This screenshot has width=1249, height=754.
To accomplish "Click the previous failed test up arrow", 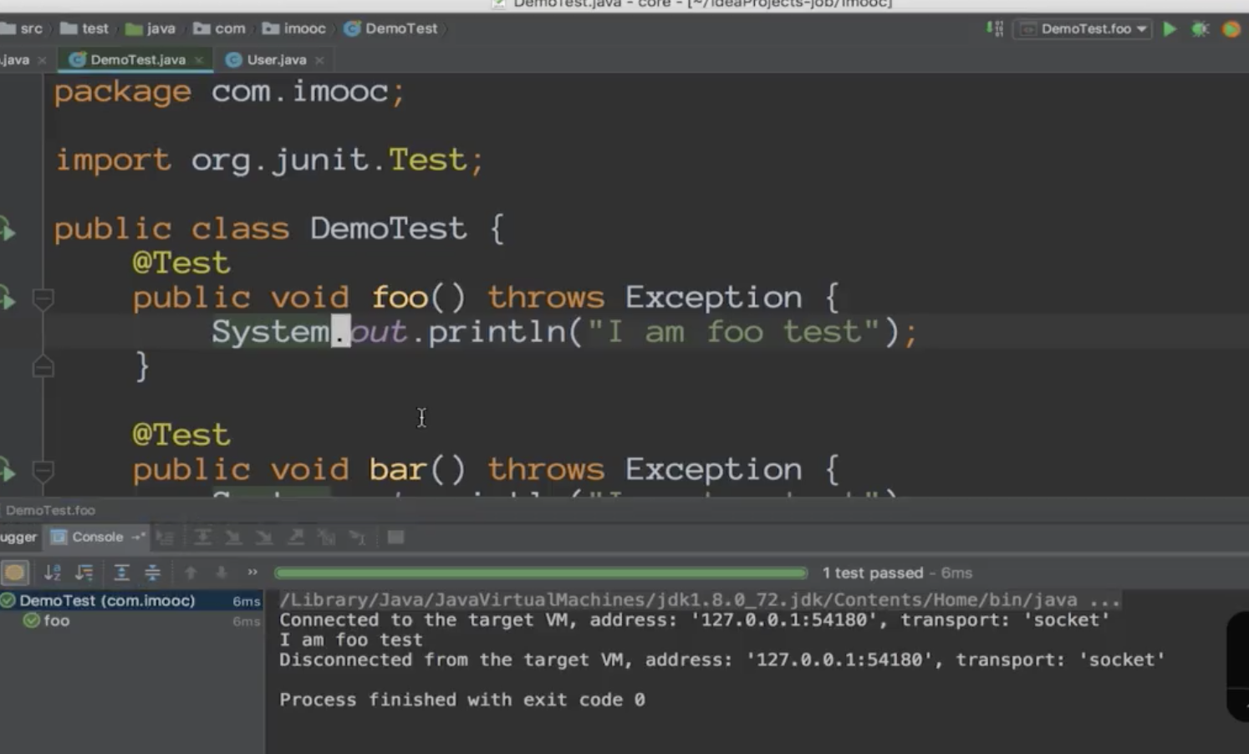I will point(191,573).
